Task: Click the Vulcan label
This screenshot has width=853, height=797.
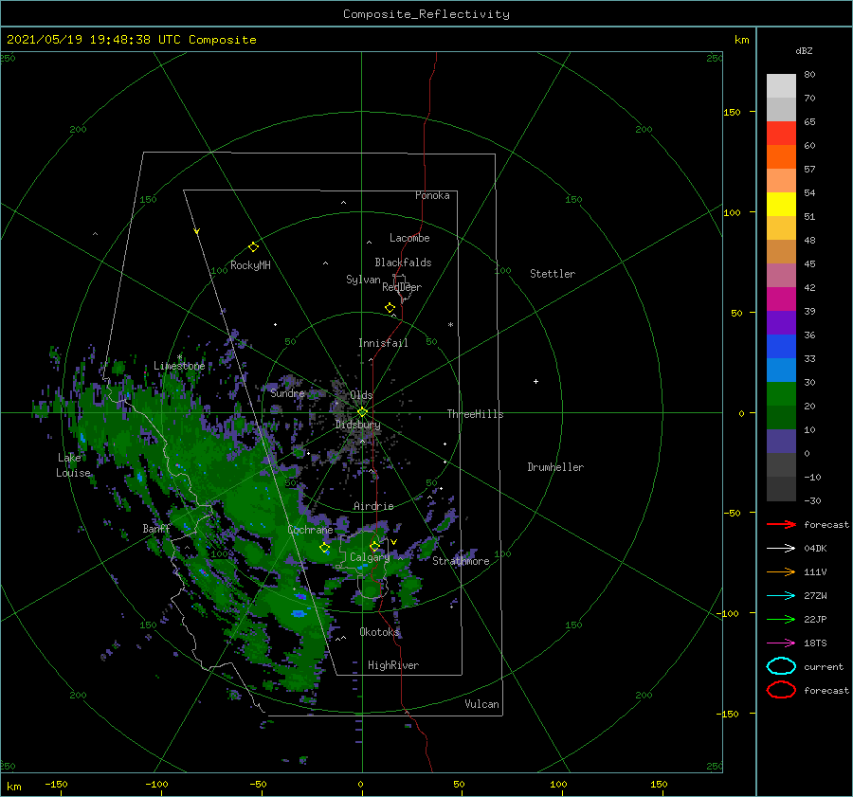Action: click(482, 704)
